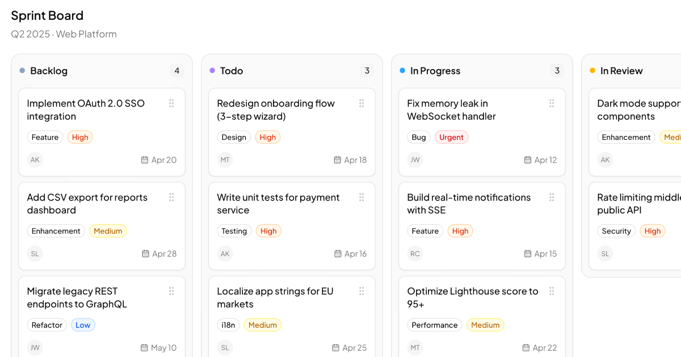The image size is (681, 357).
Task: Select the Bug label on the WebSocket card
Action: click(x=418, y=137)
